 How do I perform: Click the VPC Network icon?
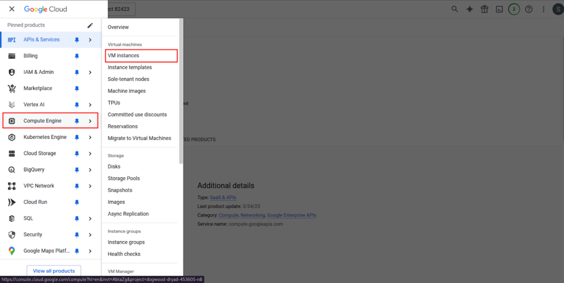tap(12, 186)
